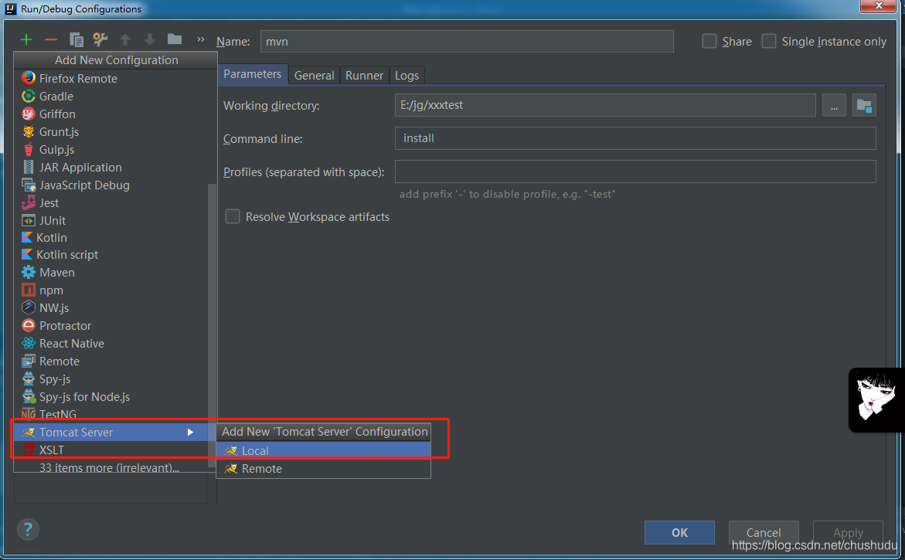This screenshot has width=905, height=560.
Task: Select TestNG configuration type
Action: (111, 414)
